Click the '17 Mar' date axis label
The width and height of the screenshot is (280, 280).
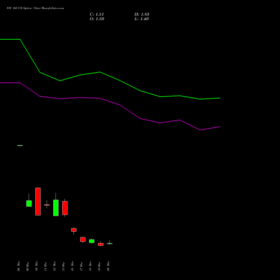[81, 266]
